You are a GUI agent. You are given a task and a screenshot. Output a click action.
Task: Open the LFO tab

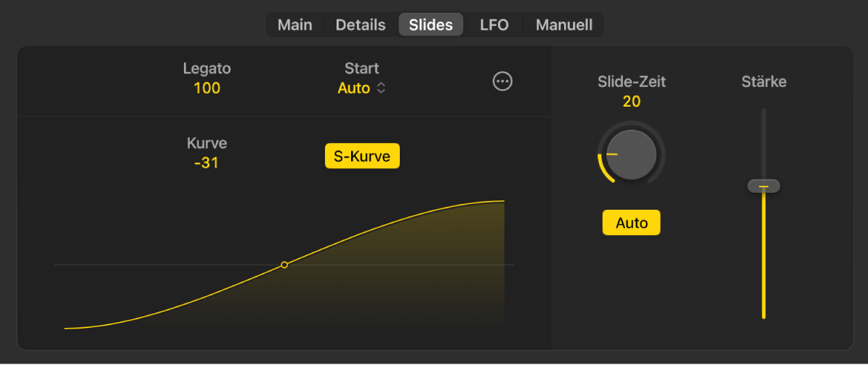click(494, 25)
